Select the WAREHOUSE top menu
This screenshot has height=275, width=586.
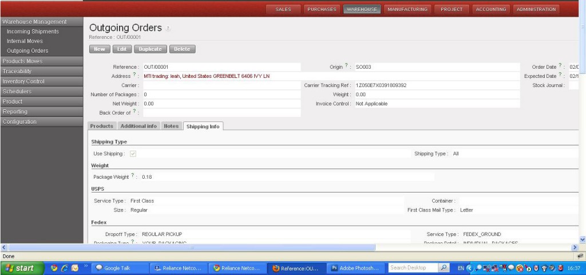[362, 9]
